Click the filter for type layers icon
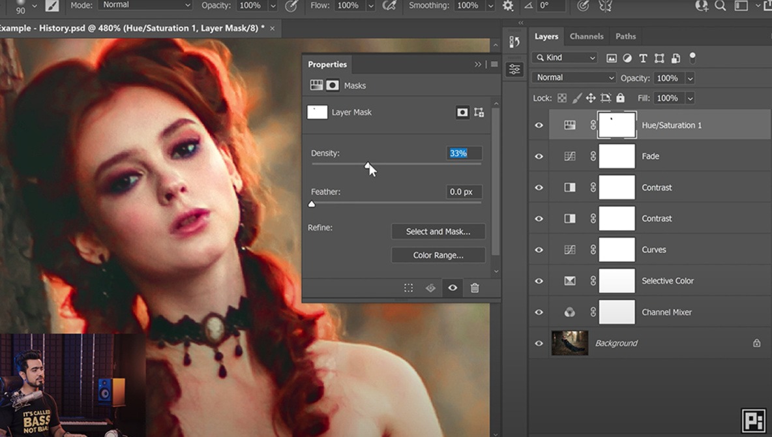772x437 pixels. [643, 58]
